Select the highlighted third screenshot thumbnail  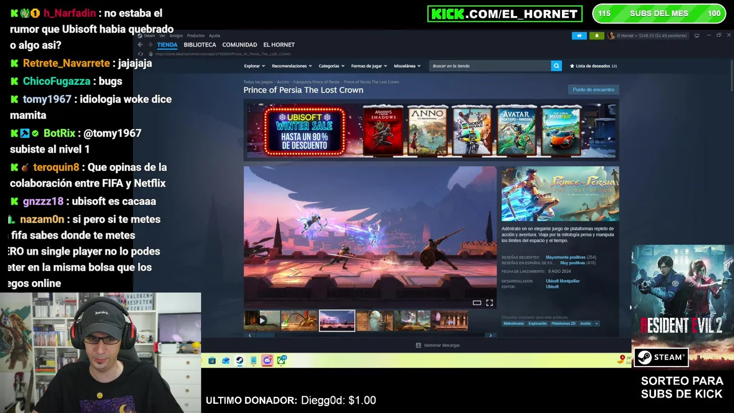click(337, 321)
